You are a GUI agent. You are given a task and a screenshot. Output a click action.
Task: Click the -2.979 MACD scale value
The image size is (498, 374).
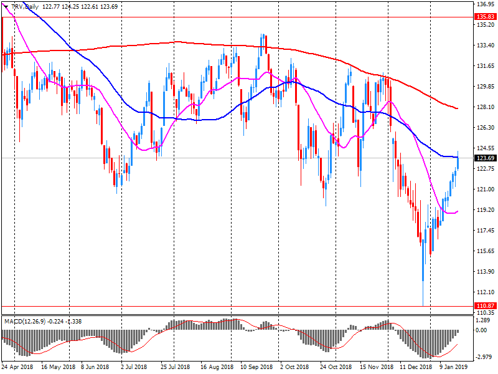click(483, 357)
